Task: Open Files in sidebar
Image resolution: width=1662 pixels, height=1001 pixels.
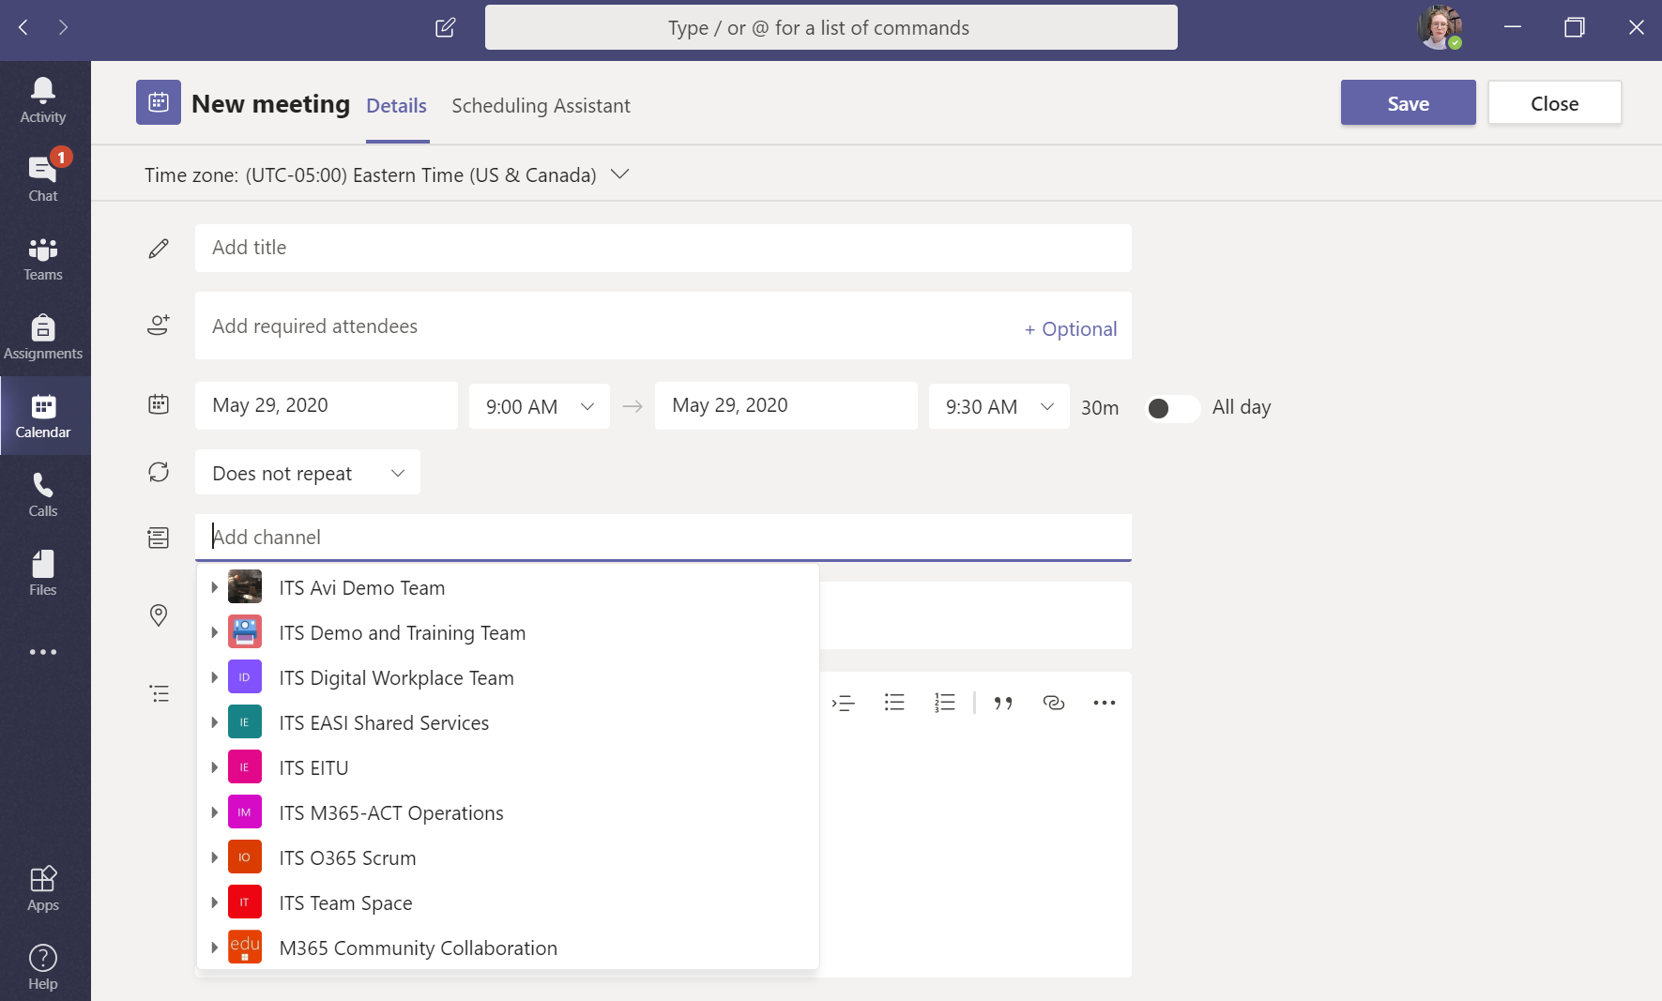Action: click(43, 573)
